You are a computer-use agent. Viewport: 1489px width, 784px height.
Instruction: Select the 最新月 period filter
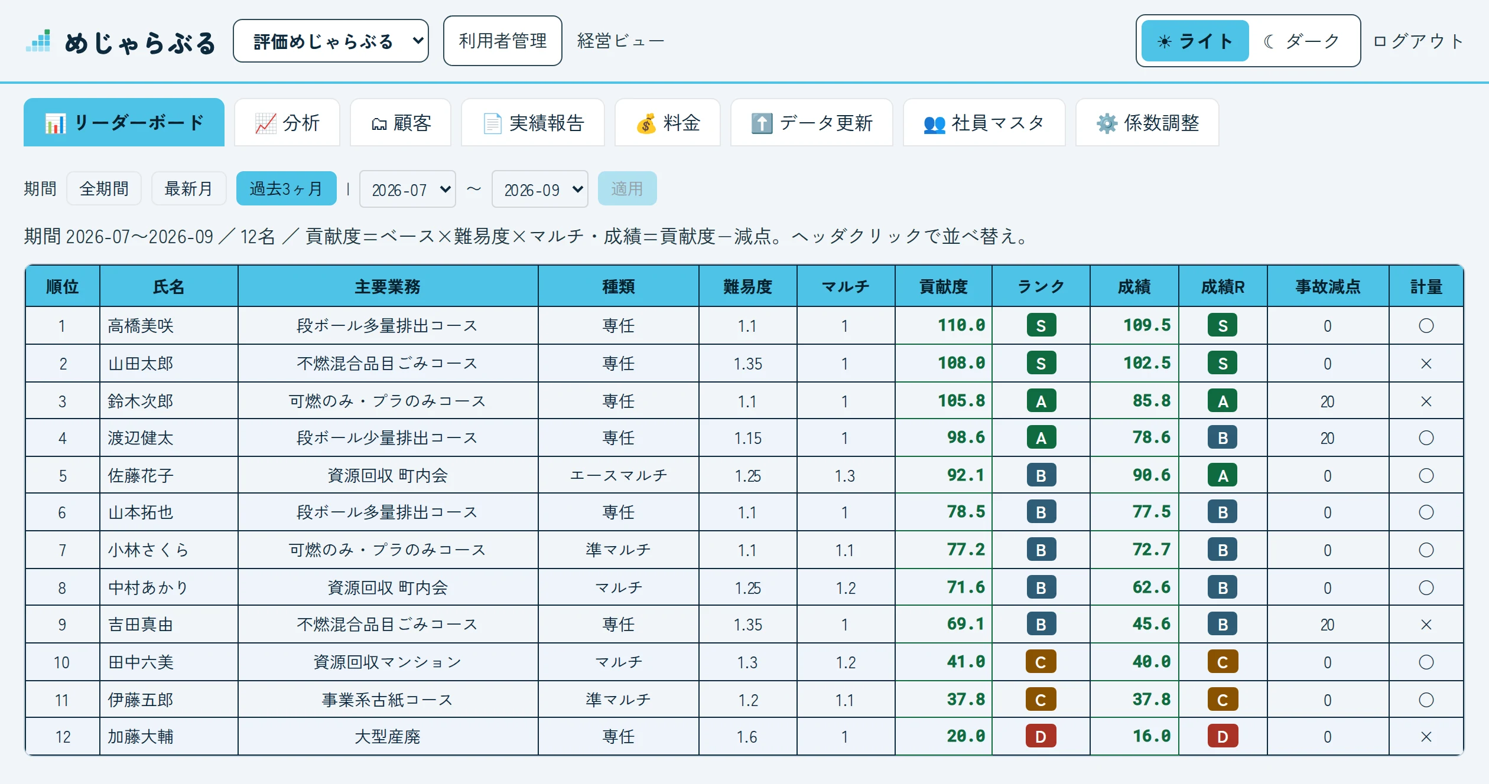tap(188, 188)
